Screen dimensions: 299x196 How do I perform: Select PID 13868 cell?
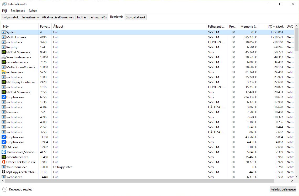[x=44, y=57]
